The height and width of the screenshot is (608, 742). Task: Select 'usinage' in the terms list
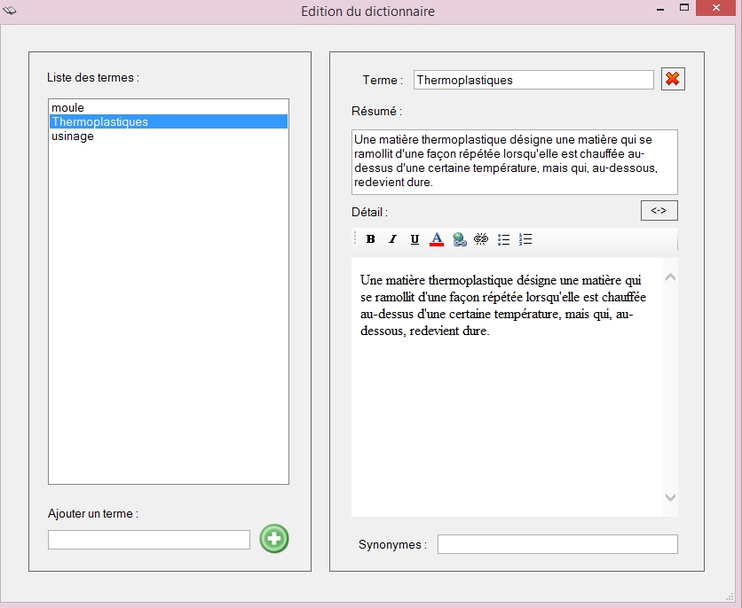click(169, 136)
